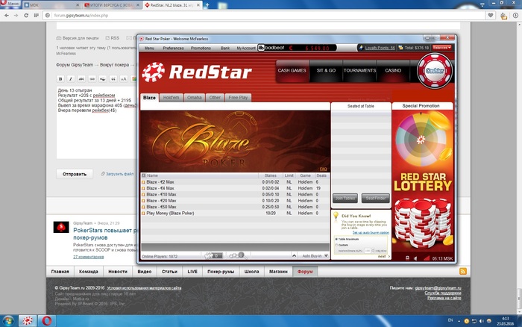Click the lock icon in Red Star status bar
The height and width of the screenshot is (327, 522).
pos(407,258)
